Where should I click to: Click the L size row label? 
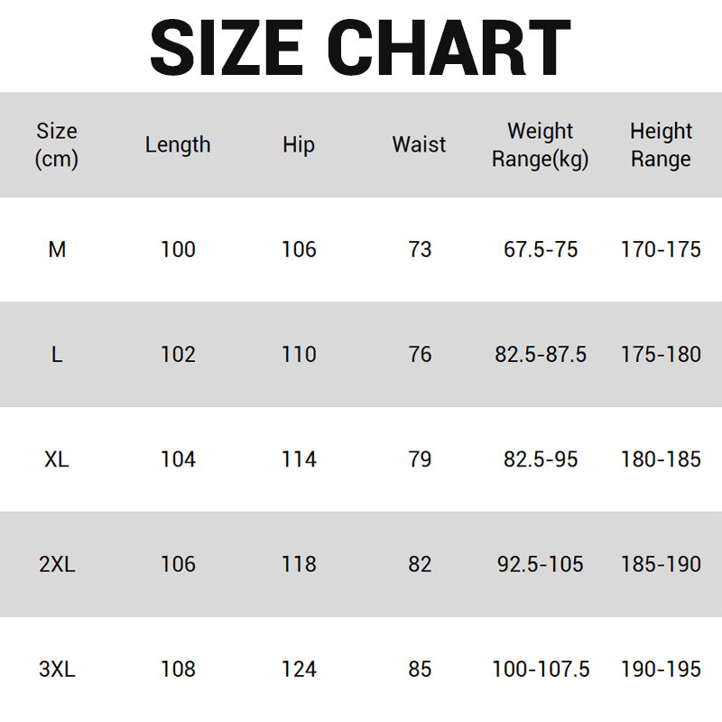57,355
